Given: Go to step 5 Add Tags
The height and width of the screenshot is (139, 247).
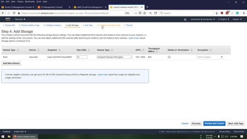Looking at the screenshot, I should click(x=88, y=25).
